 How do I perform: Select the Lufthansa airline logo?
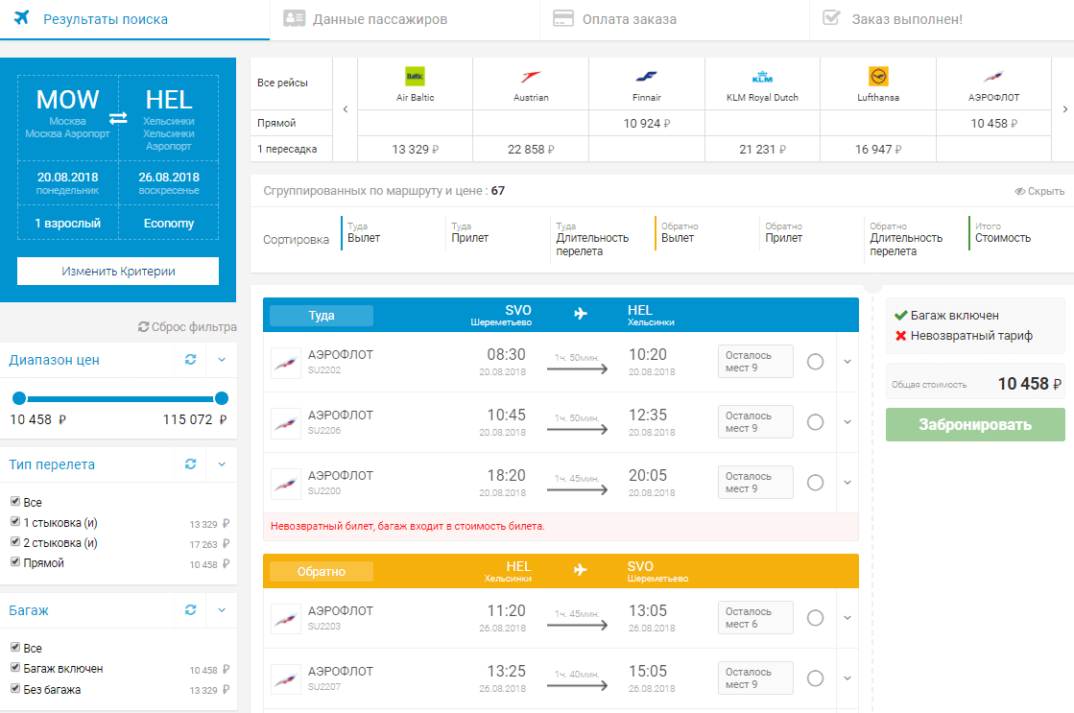[x=878, y=76]
